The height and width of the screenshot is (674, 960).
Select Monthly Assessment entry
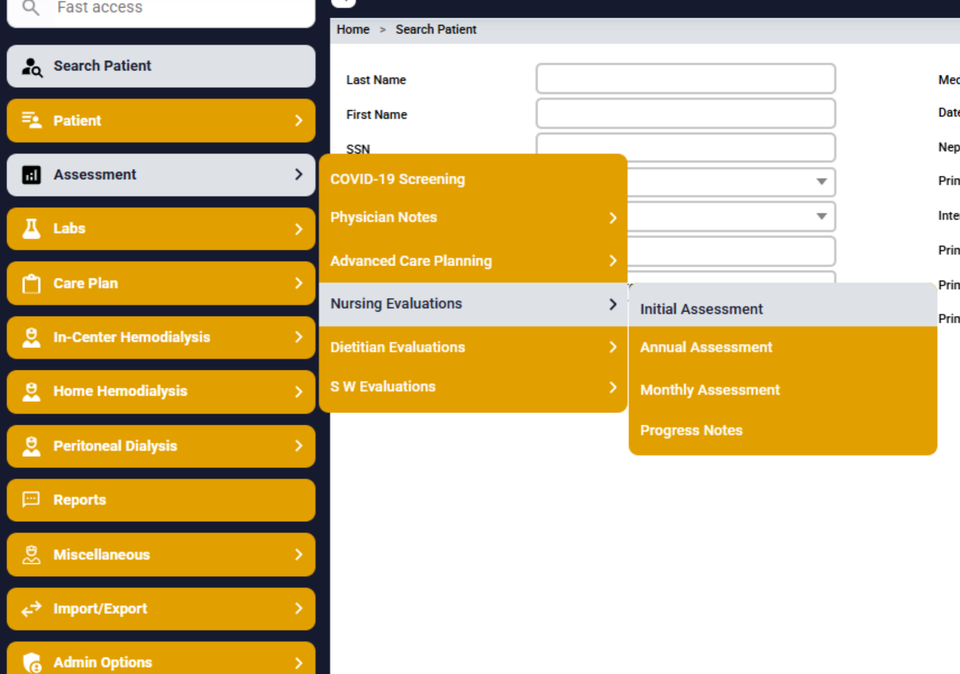coord(783,389)
